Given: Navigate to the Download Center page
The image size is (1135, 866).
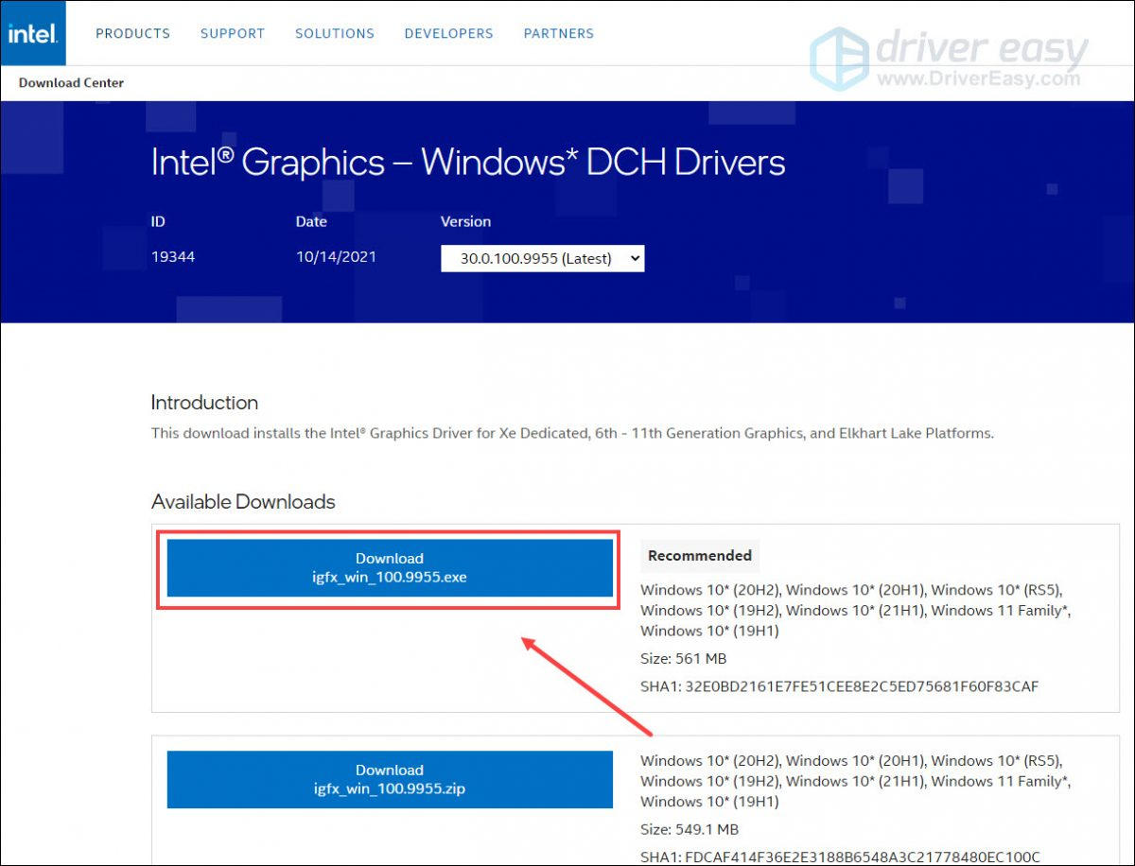Looking at the screenshot, I should (69, 83).
